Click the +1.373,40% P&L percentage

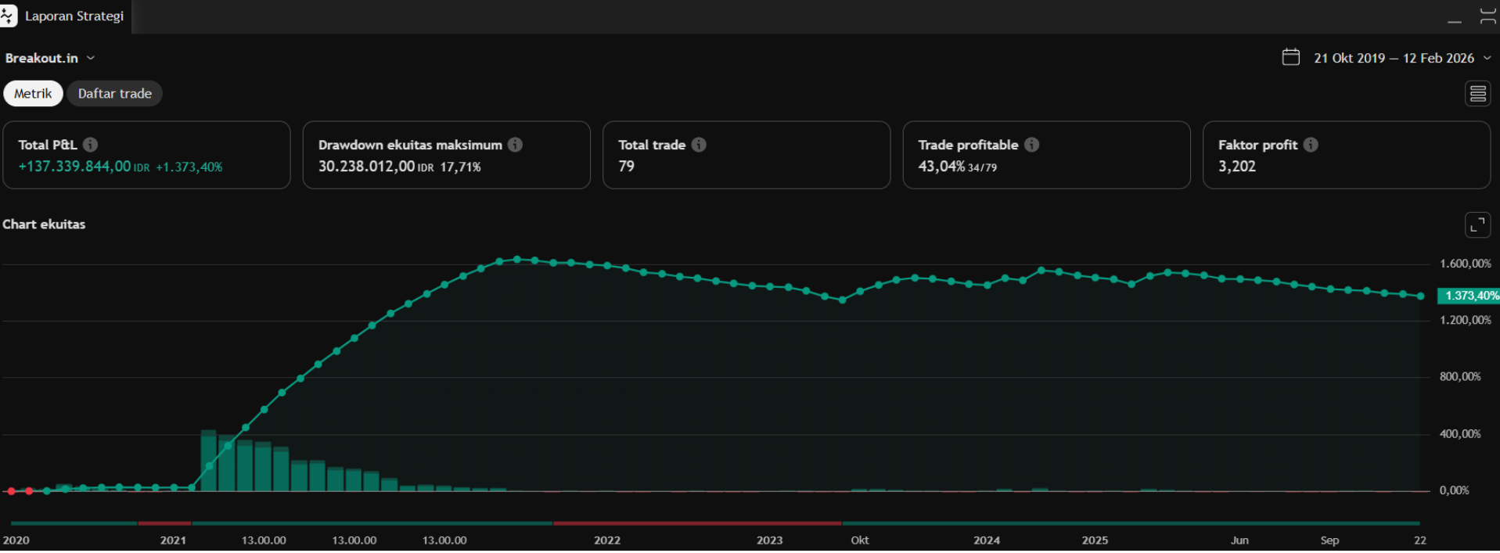tap(189, 167)
